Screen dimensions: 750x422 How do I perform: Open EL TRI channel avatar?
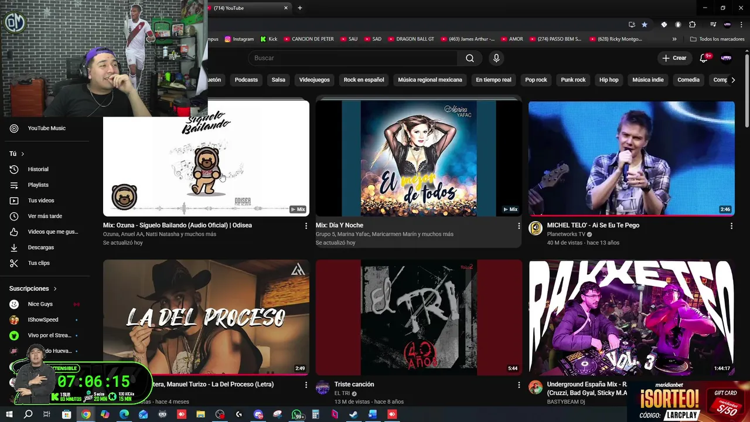pos(323,387)
